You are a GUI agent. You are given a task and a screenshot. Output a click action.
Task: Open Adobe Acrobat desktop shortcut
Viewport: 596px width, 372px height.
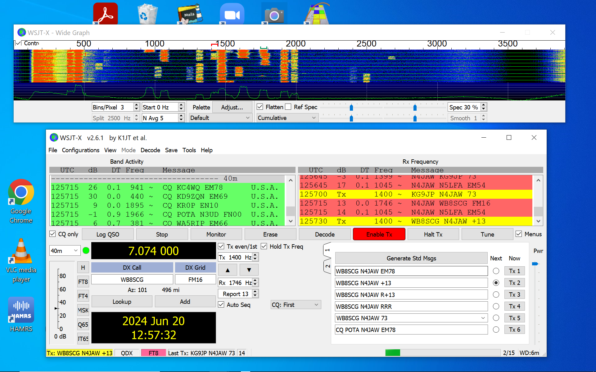106,13
